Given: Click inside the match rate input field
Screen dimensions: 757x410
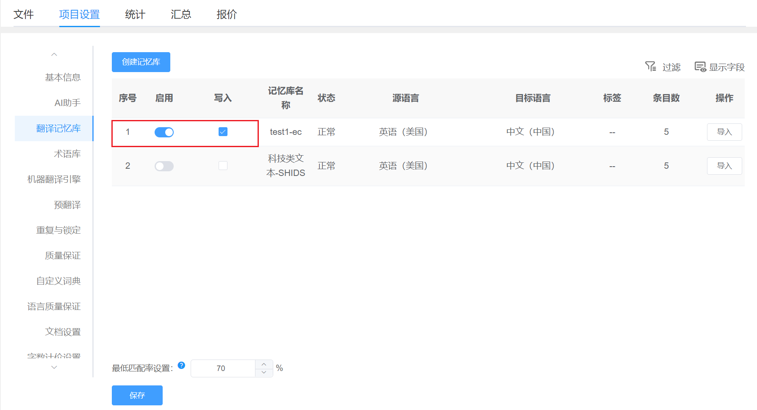Looking at the screenshot, I should (x=222, y=368).
